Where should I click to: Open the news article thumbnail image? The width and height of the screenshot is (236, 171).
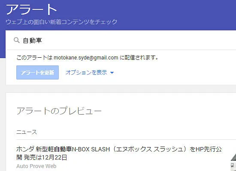233,162
